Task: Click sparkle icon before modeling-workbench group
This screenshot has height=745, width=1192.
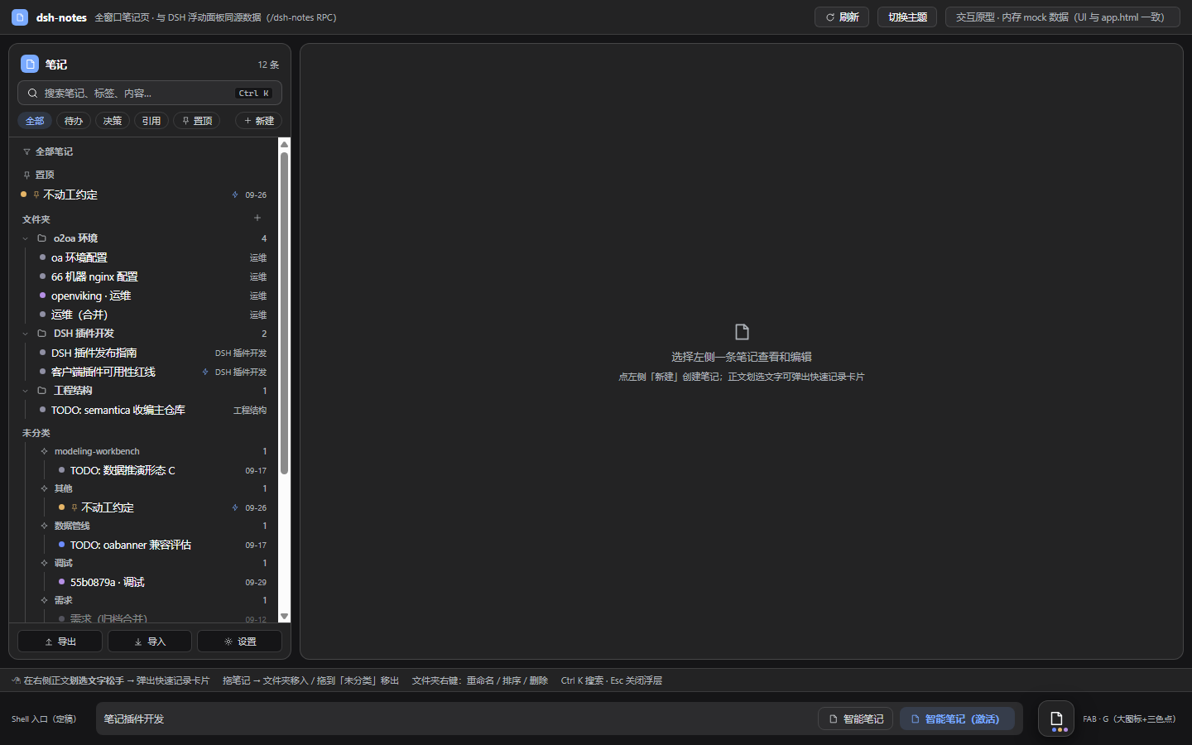Action: click(45, 451)
